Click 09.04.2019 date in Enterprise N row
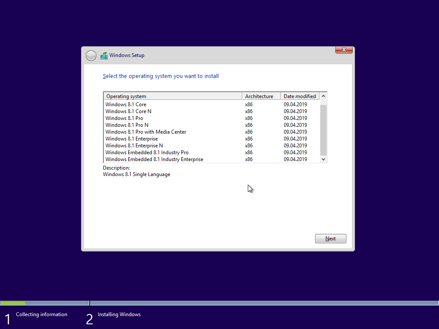This screenshot has height=329, width=439. [x=295, y=146]
